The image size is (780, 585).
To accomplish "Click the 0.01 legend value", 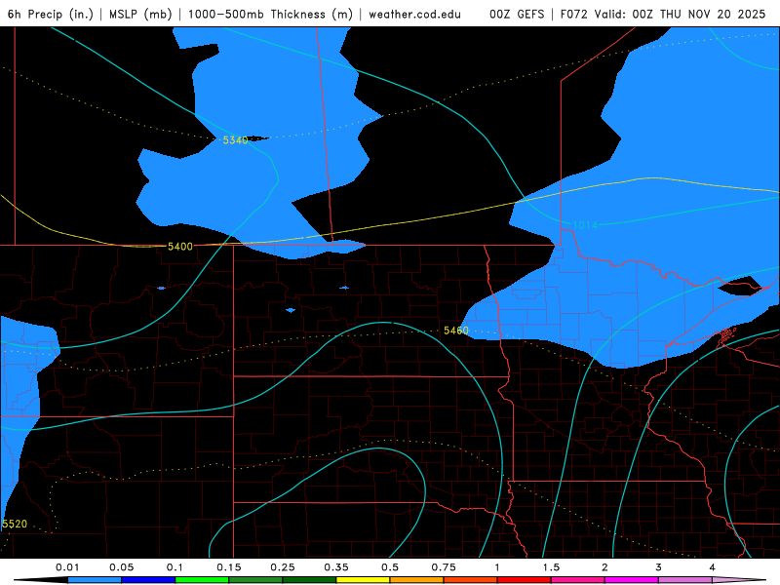I will point(67,567).
